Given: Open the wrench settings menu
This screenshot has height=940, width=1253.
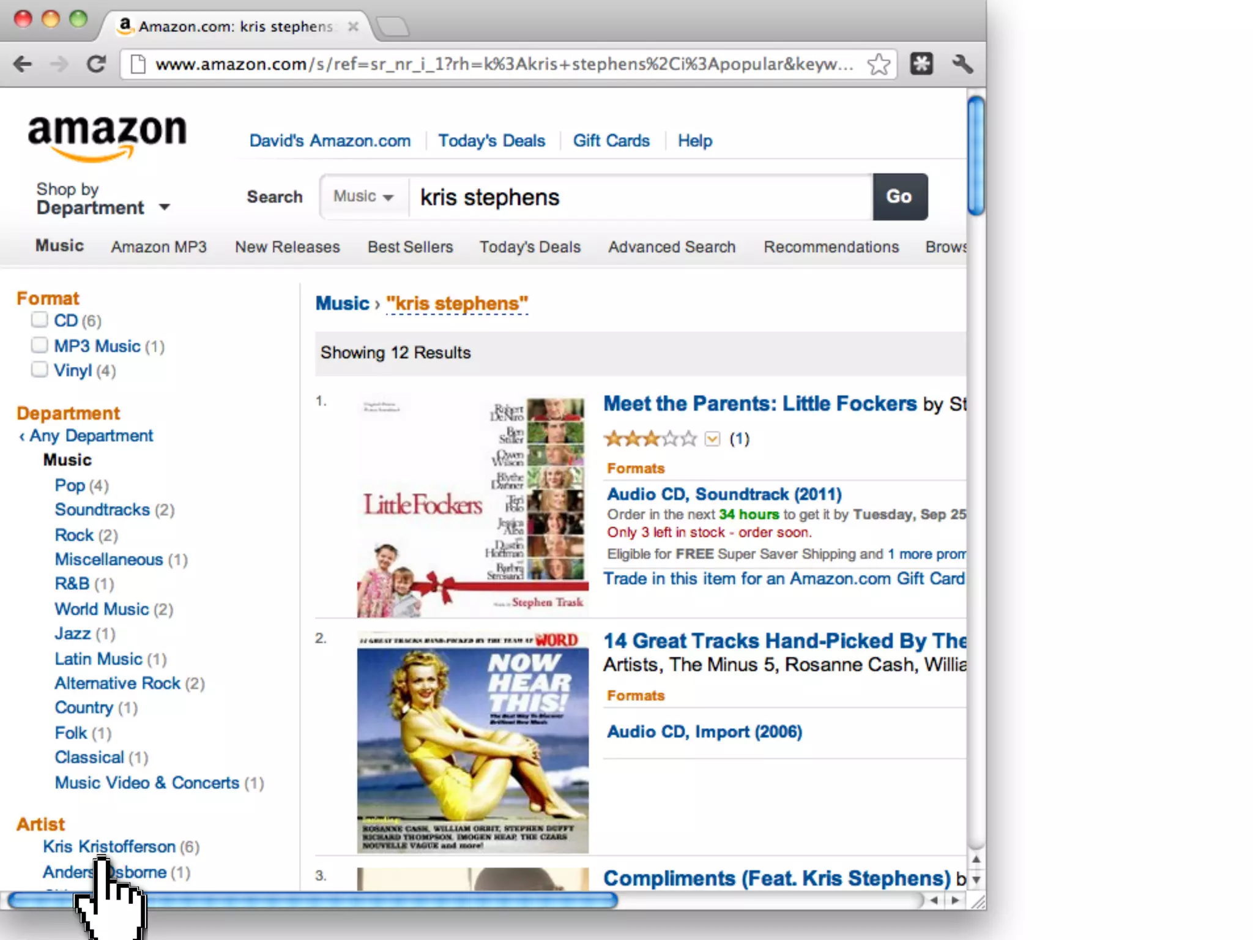Looking at the screenshot, I should [962, 64].
